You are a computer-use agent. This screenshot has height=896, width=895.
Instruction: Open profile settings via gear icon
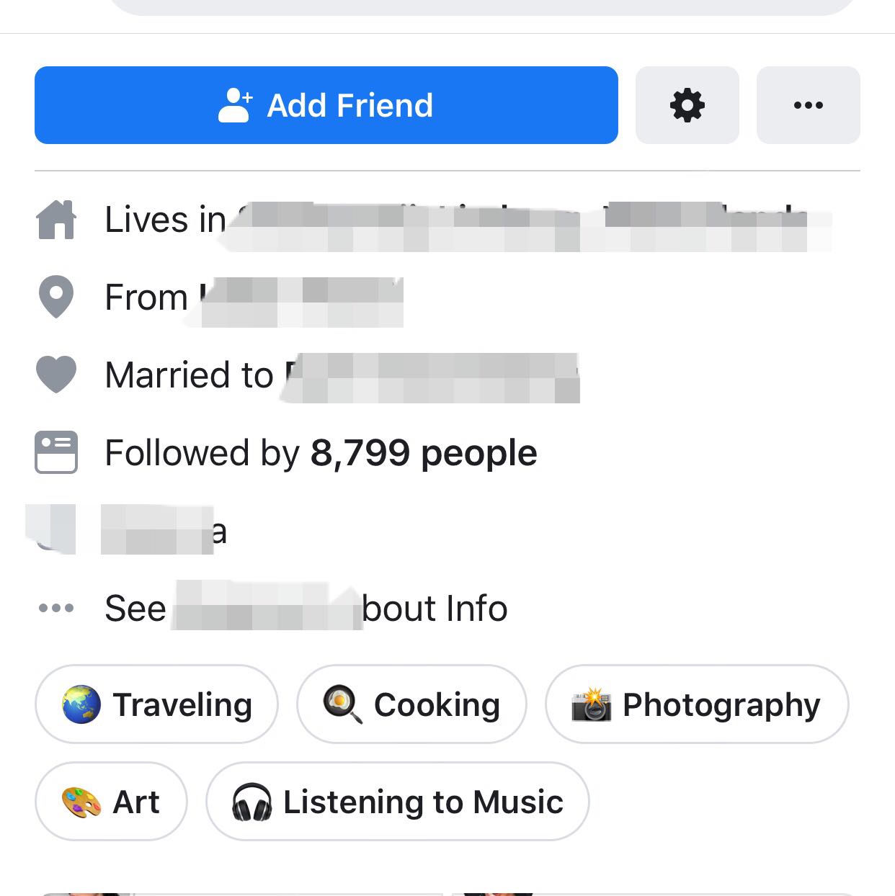(x=687, y=105)
